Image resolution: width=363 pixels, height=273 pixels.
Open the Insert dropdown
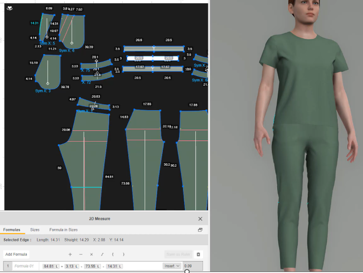[x=172, y=266]
